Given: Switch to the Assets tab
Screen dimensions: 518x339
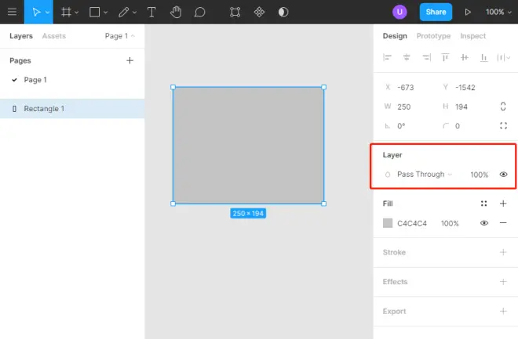Looking at the screenshot, I should (54, 36).
